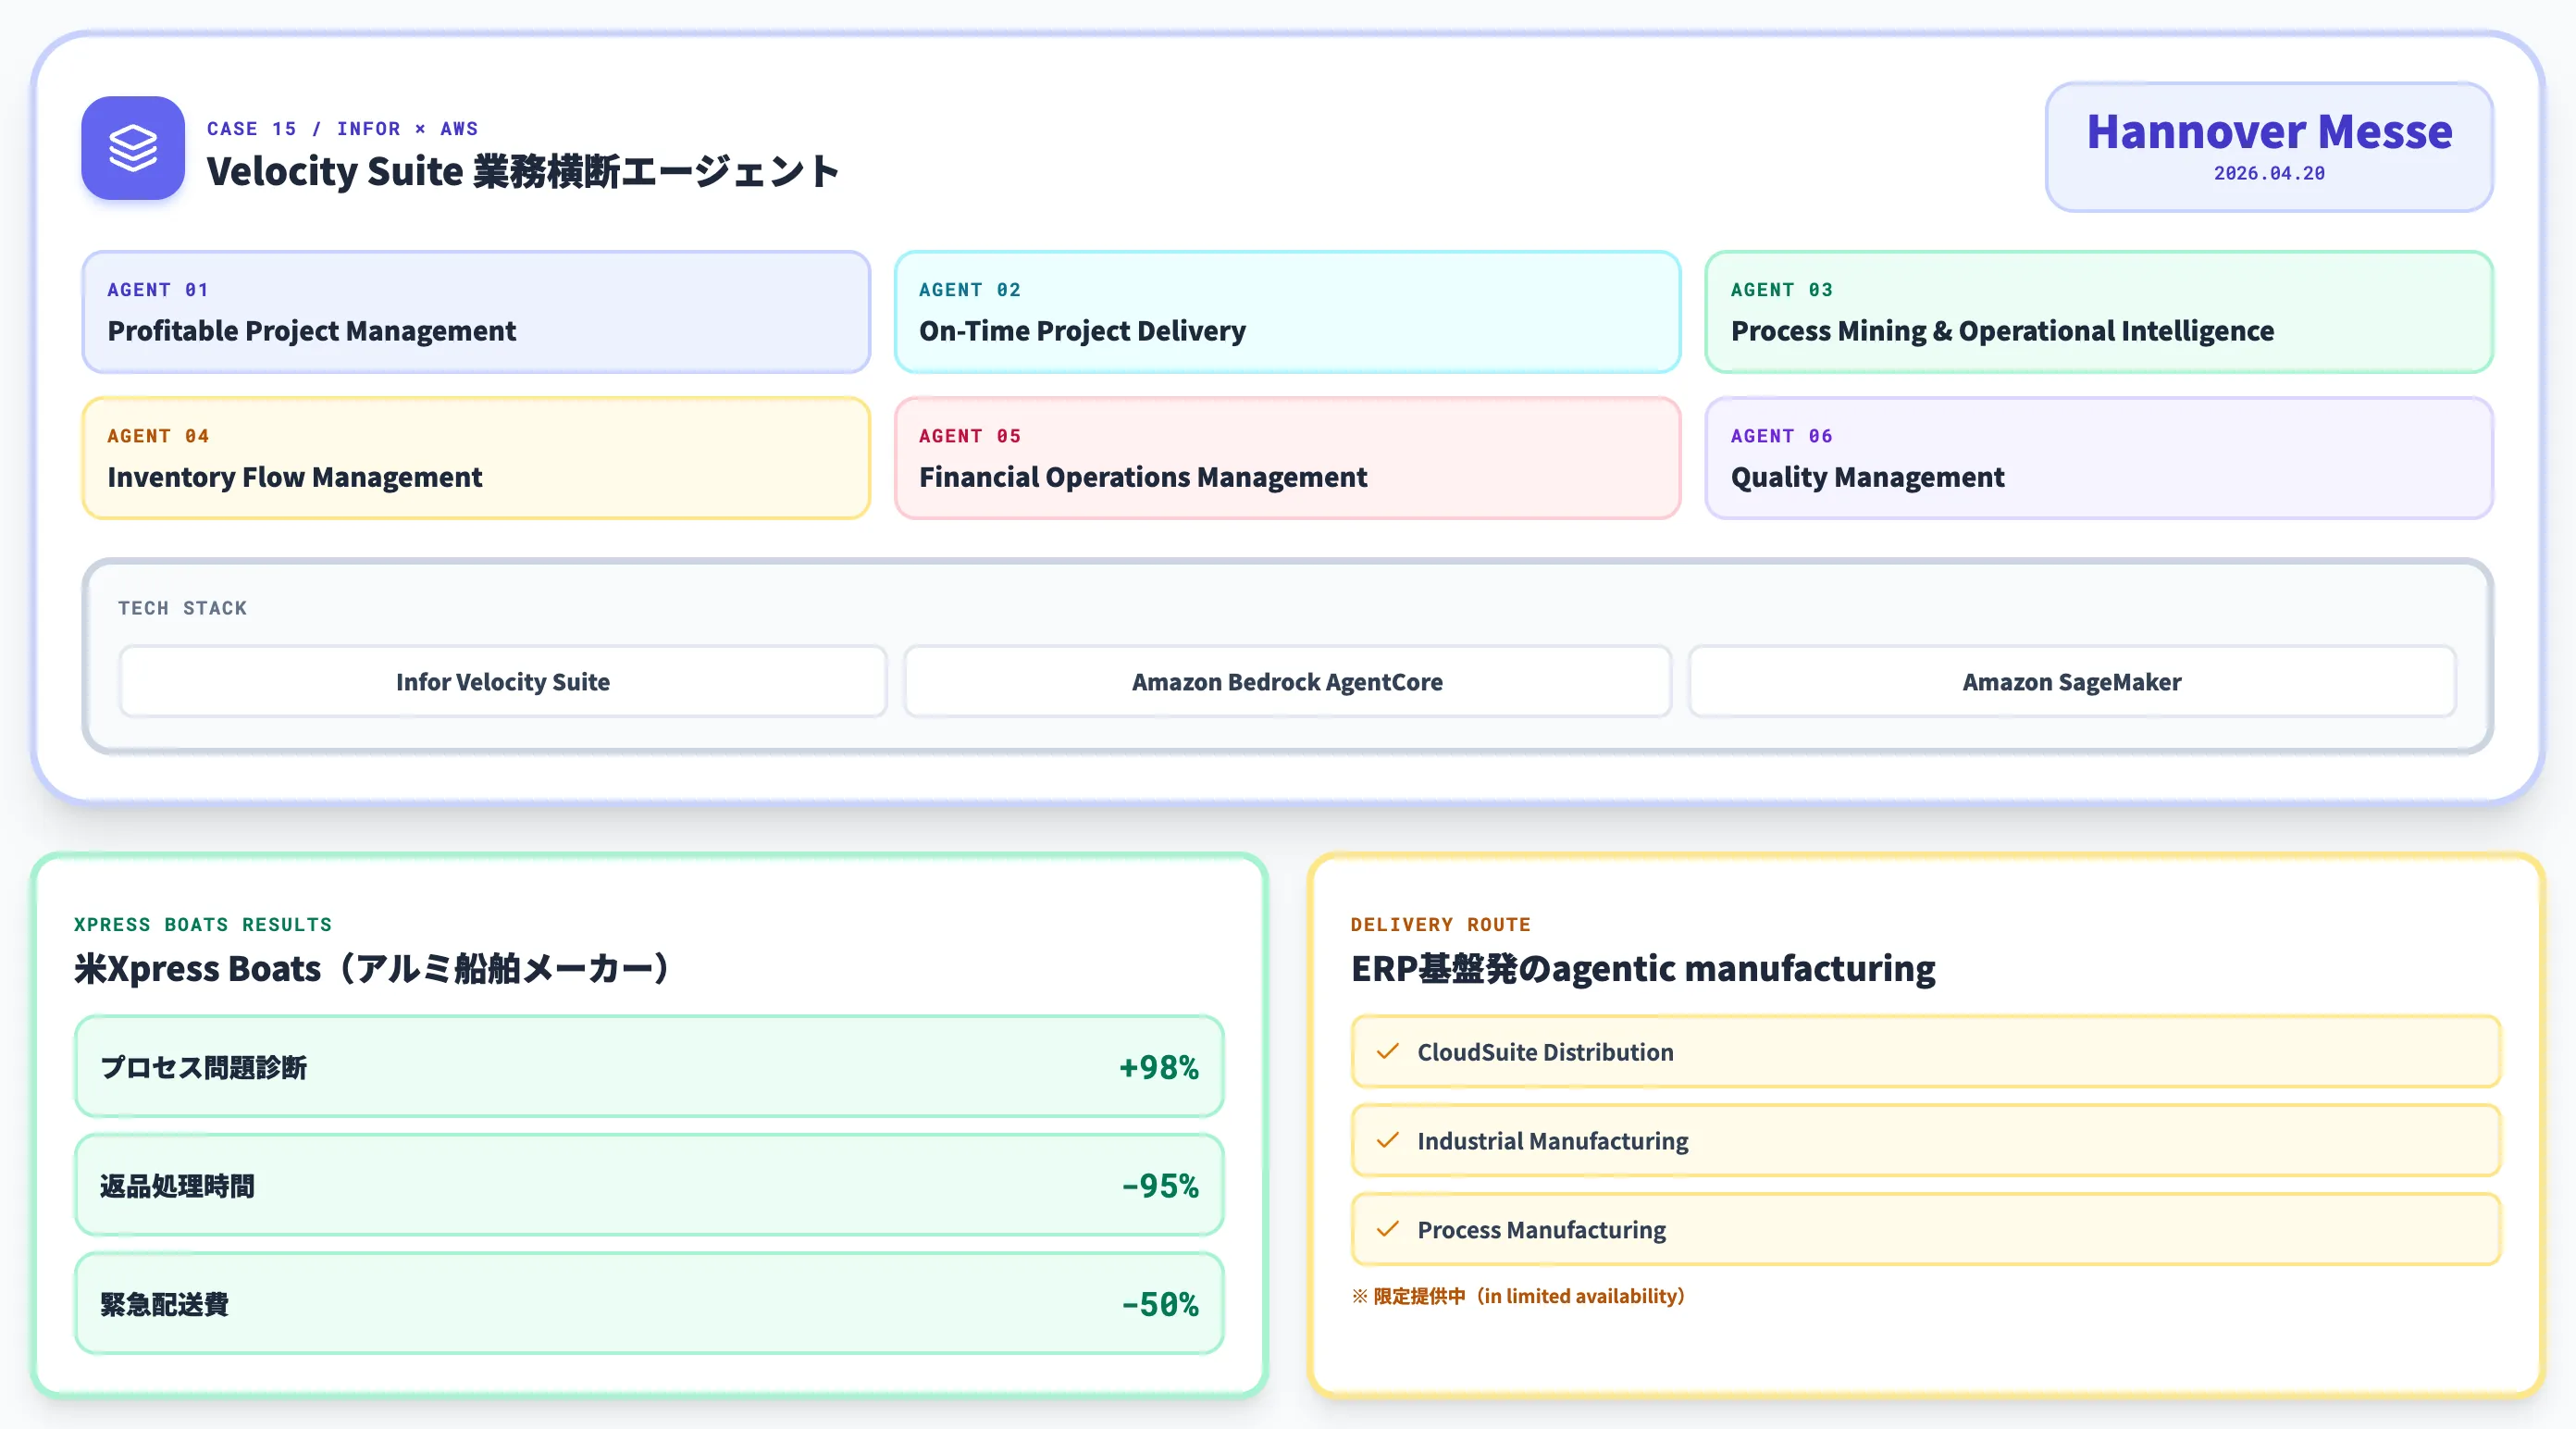The image size is (2576, 1429).
Task: Click the checkmark beside Industrial Manufacturing
Action: pos(1387,1141)
